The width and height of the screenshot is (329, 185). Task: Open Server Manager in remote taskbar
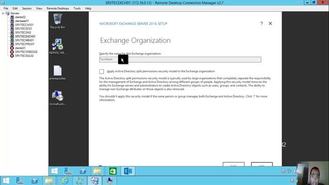click(68, 171)
